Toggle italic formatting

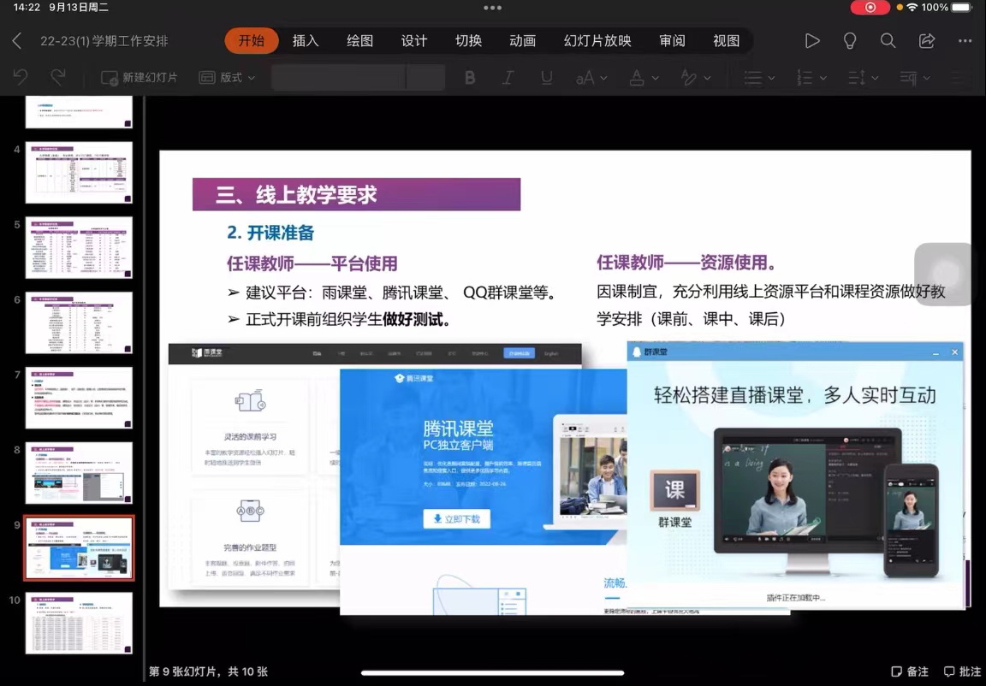[508, 77]
